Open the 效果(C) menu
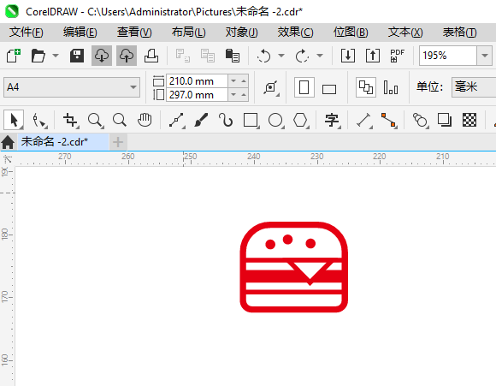 [x=295, y=33]
